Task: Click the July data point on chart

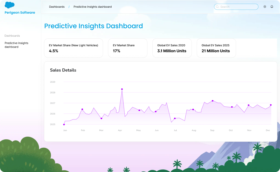Action: (x=175, y=118)
